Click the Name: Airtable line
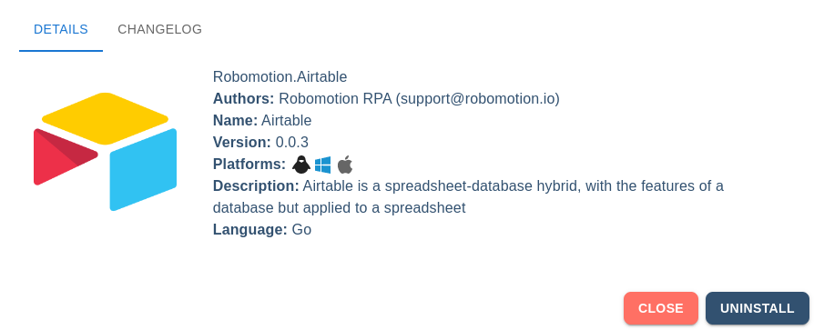 [x=262, y=120]
